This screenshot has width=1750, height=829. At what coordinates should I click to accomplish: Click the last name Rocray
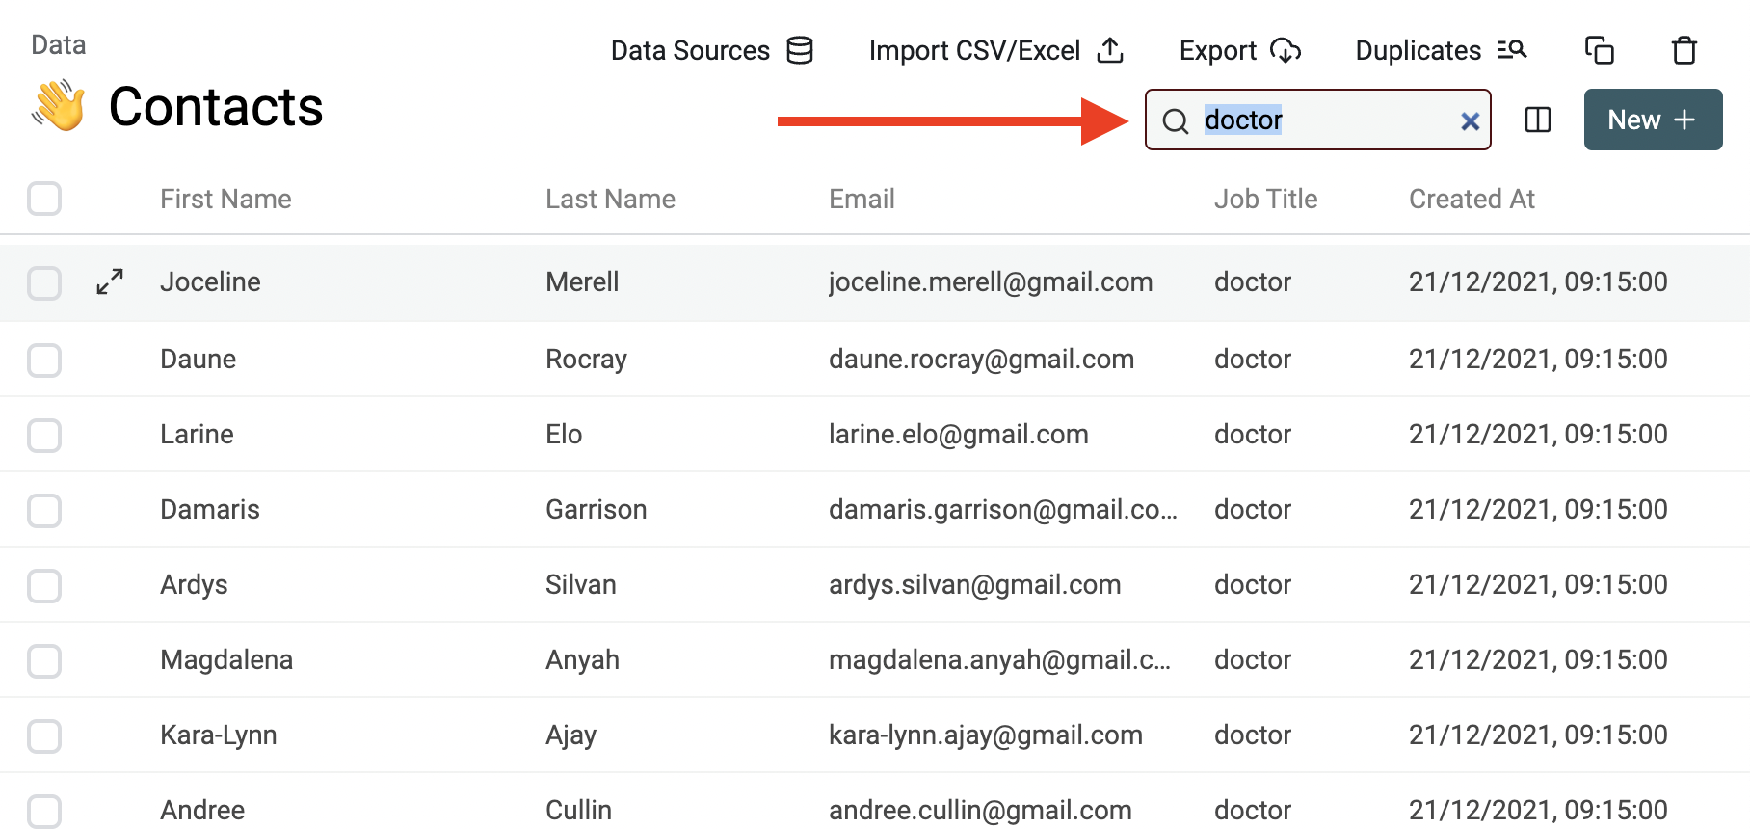point(586,359)
